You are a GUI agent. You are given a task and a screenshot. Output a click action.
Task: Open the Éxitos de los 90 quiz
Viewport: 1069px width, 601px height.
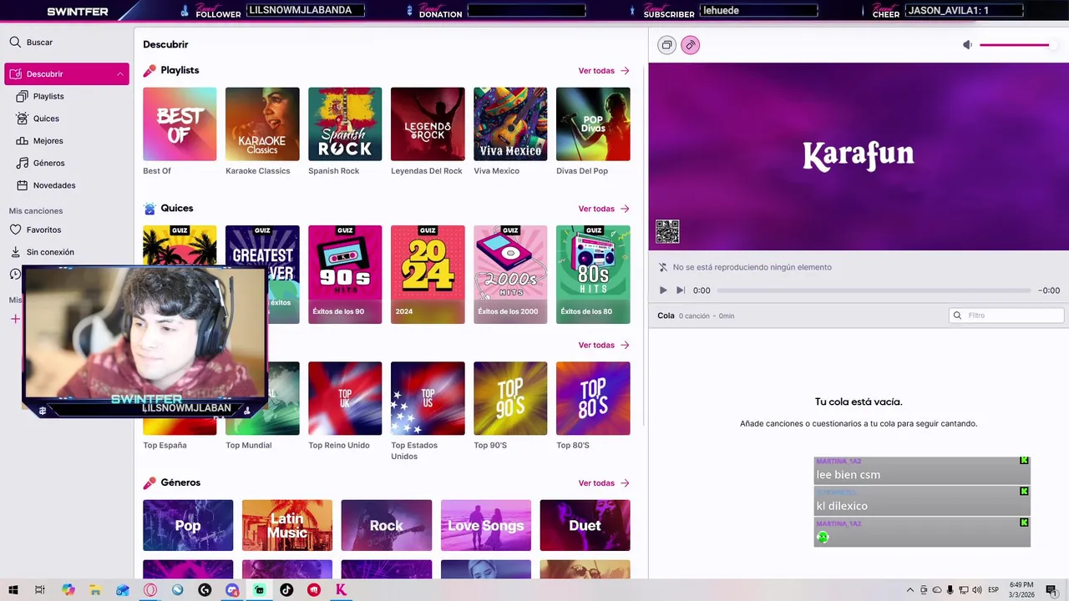pos(345,275)
